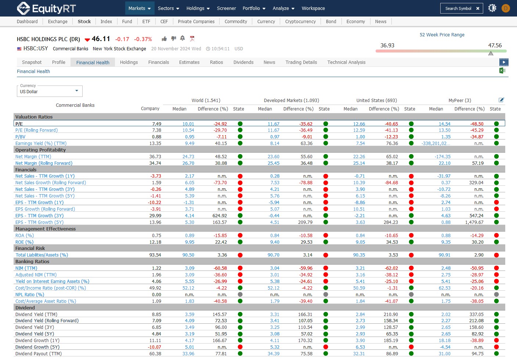The width and height of the screenshot is (517, 363).
Task: Open the Currency US Dollar dropdown
Action: (50, 91)
